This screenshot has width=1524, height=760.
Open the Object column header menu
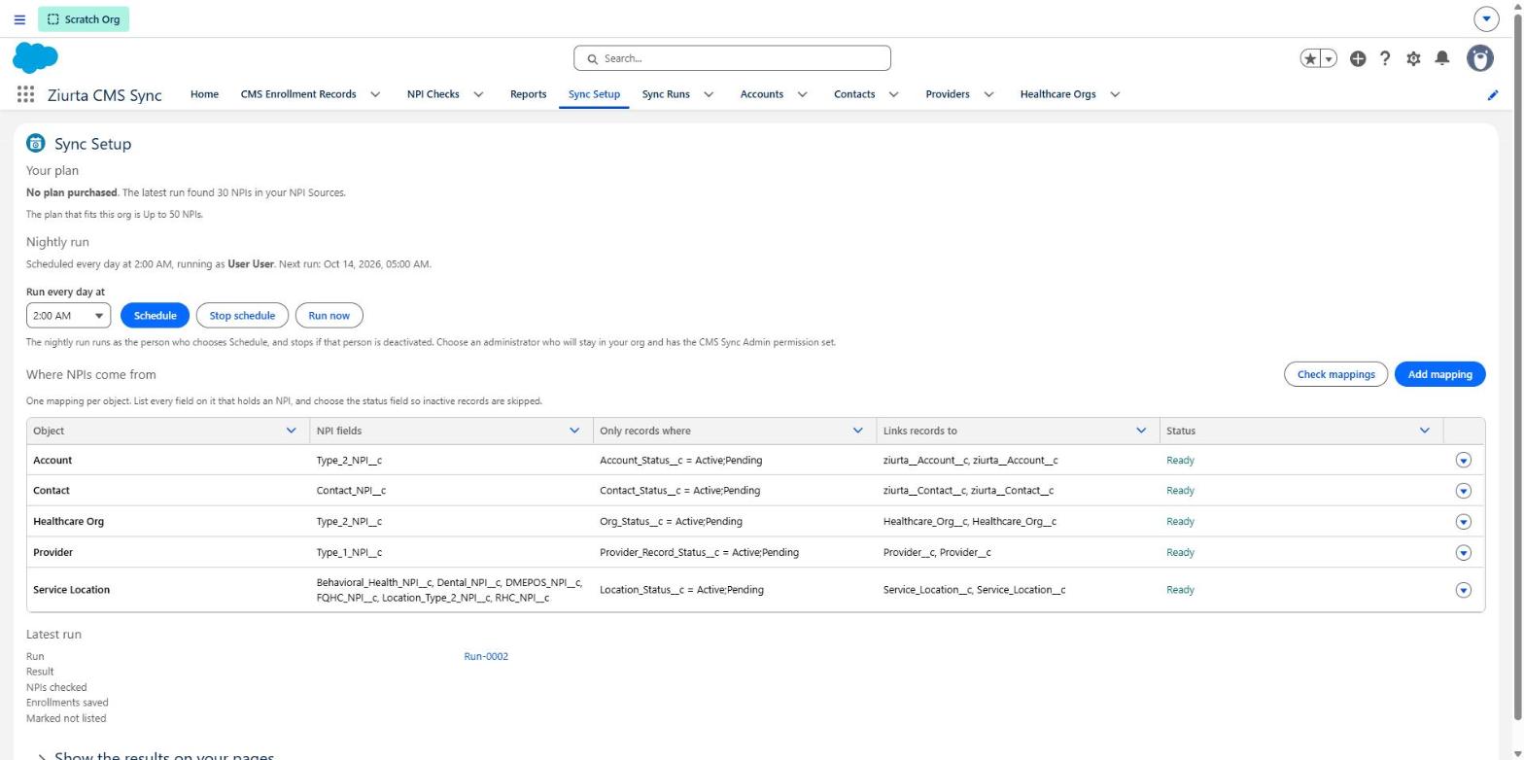291,431
